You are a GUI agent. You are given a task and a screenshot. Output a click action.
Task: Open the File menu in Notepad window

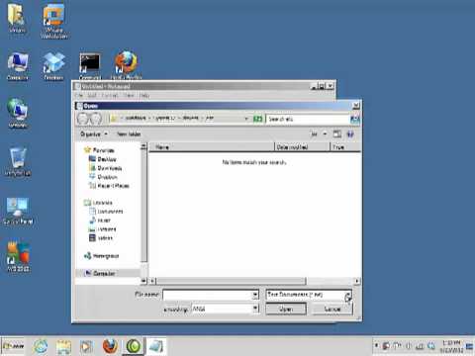click(79, 95)
